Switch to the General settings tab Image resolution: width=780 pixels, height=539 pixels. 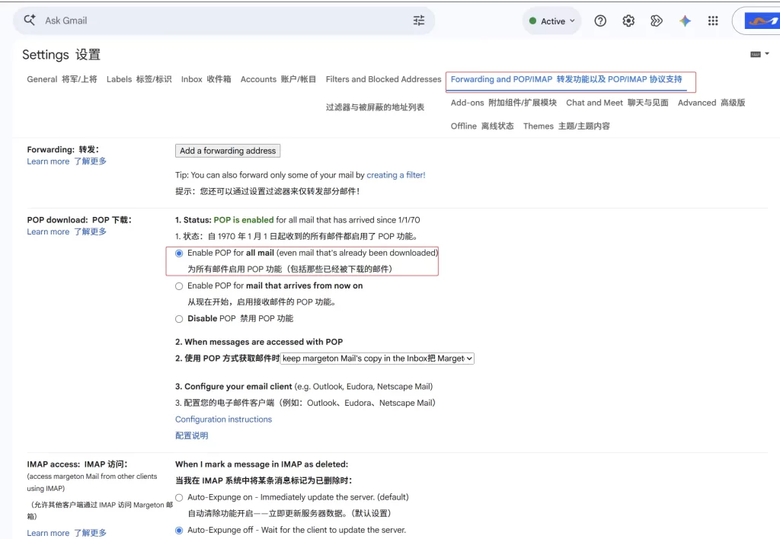62,79
